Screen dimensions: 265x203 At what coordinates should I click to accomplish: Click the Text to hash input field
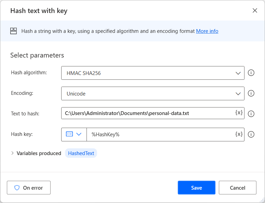coord(147,113)
